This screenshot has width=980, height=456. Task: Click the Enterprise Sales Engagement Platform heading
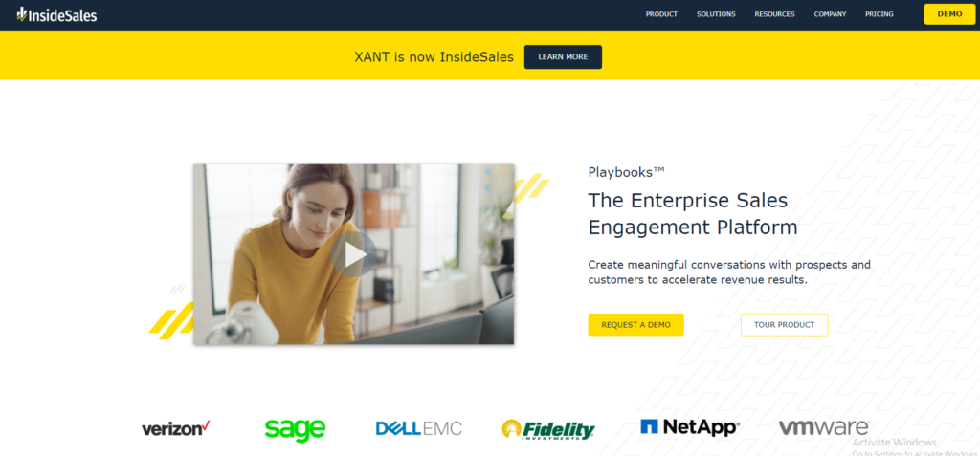point(693,213)
